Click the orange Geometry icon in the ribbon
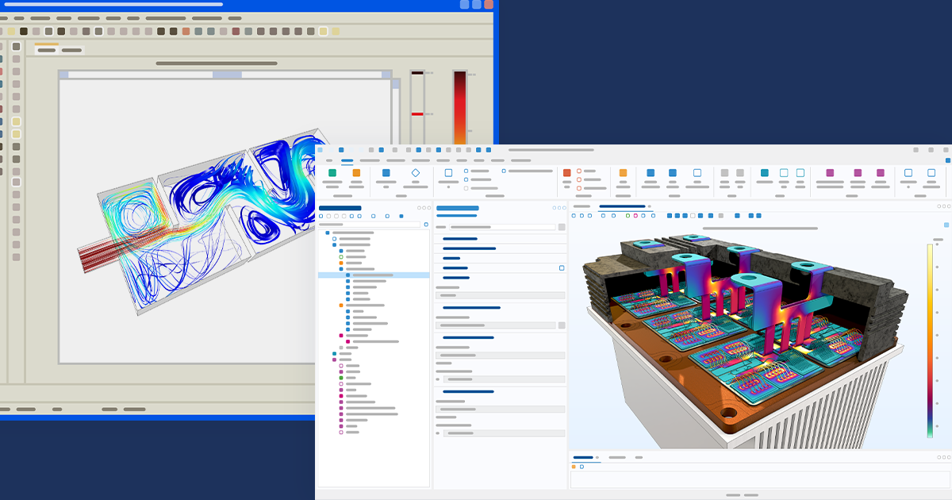This screenshot has width=952, height=500. tap(356, 173)
